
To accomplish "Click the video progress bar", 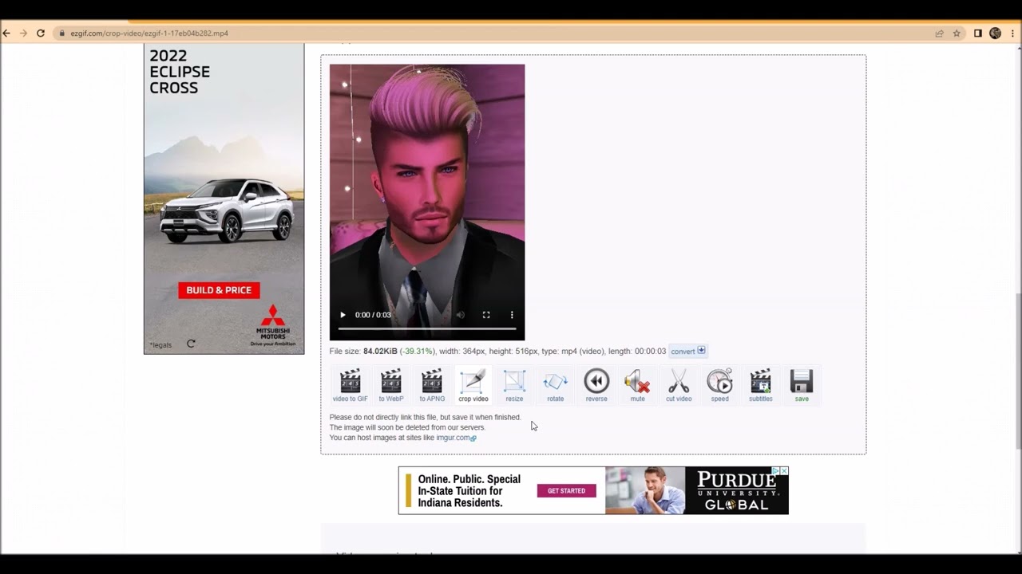I will pos(427,328).
